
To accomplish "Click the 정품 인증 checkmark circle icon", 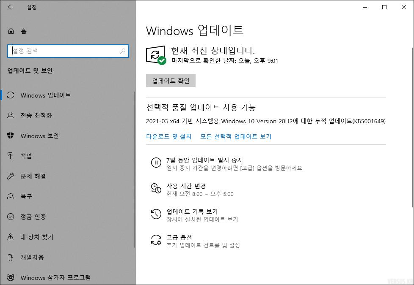I will 11,217.
